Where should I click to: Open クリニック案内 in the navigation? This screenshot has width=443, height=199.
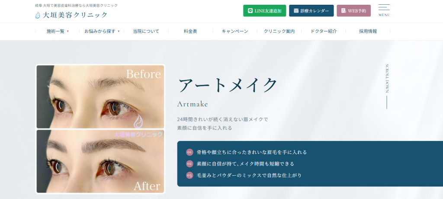point(279,32)
